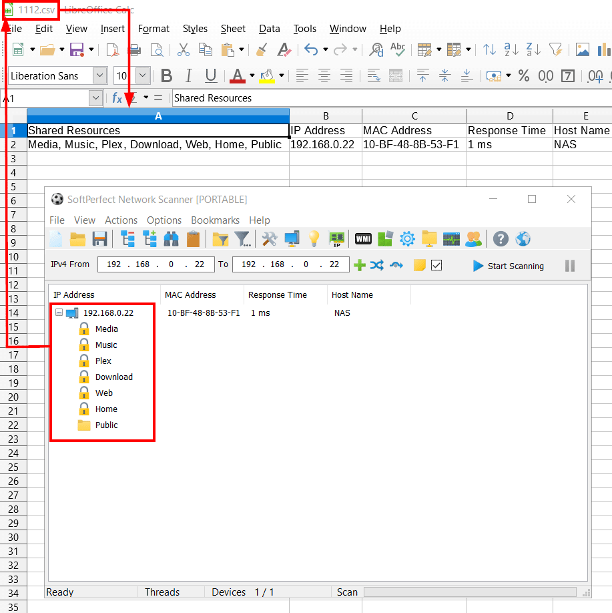Toggle Bold formatting in Calc
The width and height of the screenshot is (612, 613).
tap(166, 75)
